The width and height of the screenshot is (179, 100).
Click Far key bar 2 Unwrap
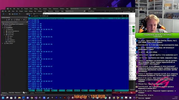tap(39, 91)
